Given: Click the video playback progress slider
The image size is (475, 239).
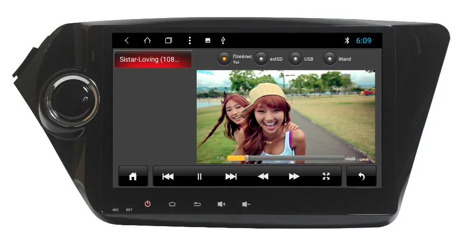Looking at the screenshot, I should [x=285, y=158].
